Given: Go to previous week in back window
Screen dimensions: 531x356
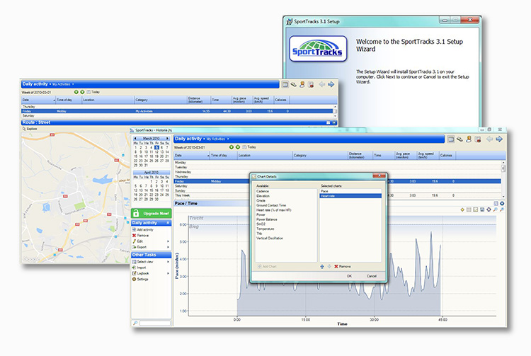Looking at the screenshot, I should [x=76, y=92].
